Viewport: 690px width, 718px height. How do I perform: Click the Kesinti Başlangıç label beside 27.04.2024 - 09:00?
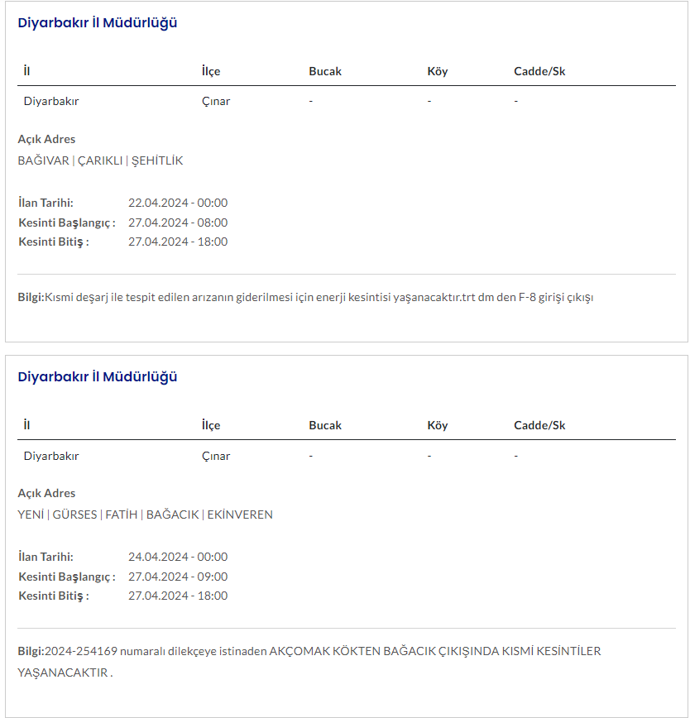click(67, 577)
